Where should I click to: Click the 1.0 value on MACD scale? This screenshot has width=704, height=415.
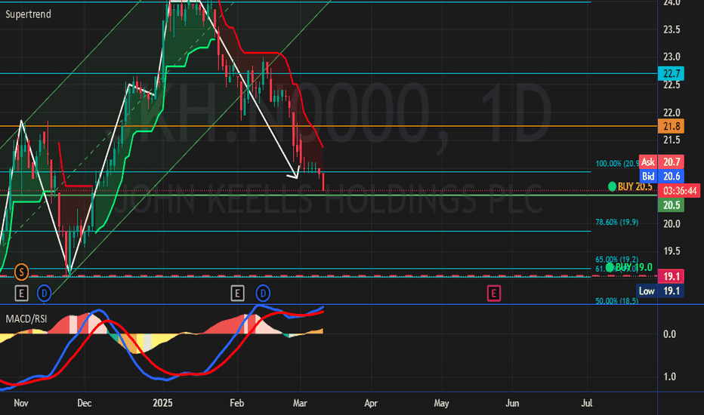669,377
